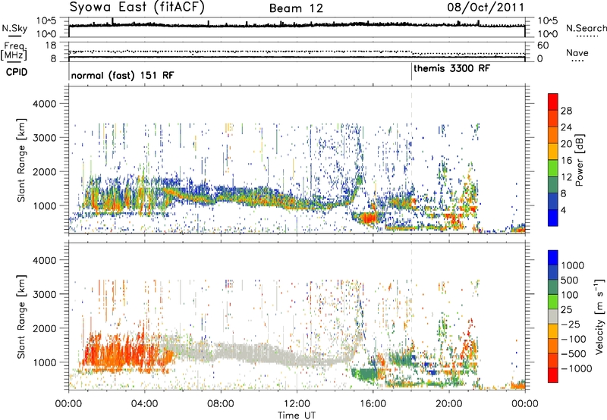Click the '-1000' tick on Velocity colorbar
Image resolution: width=607 pixels, height=420 pixels.
tap(576, 368)
